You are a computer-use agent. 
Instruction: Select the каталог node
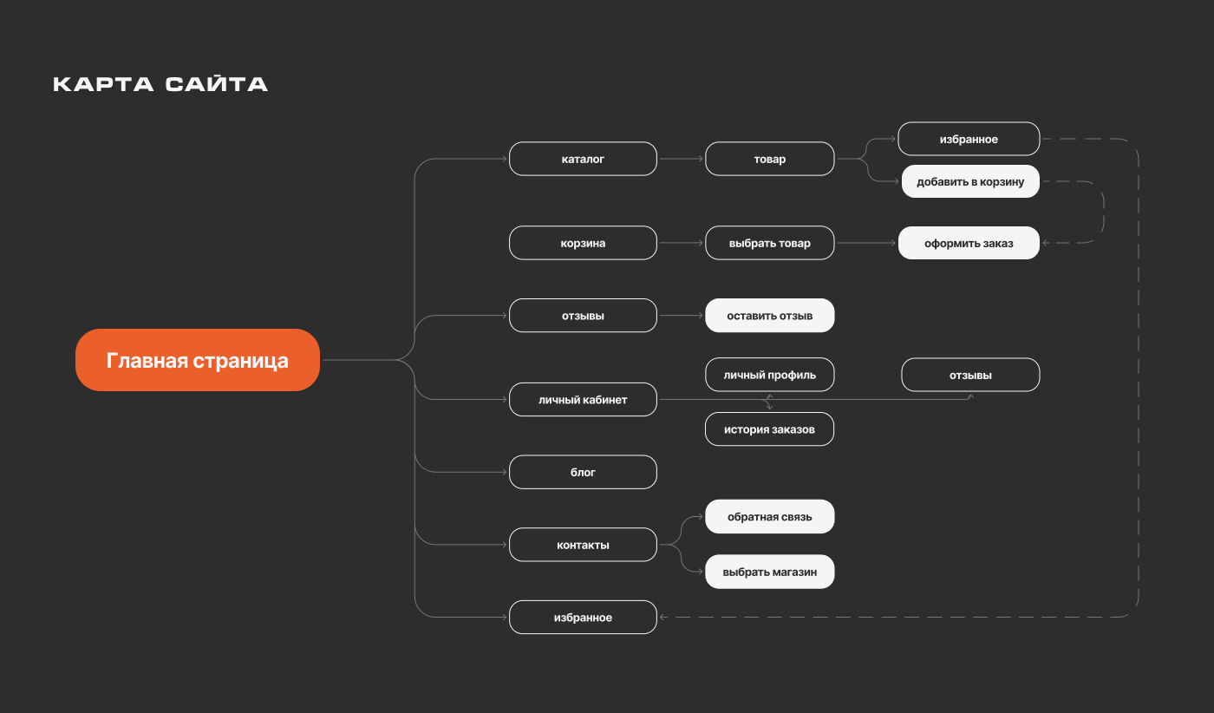pyautogui.click(x=583, y=159)
